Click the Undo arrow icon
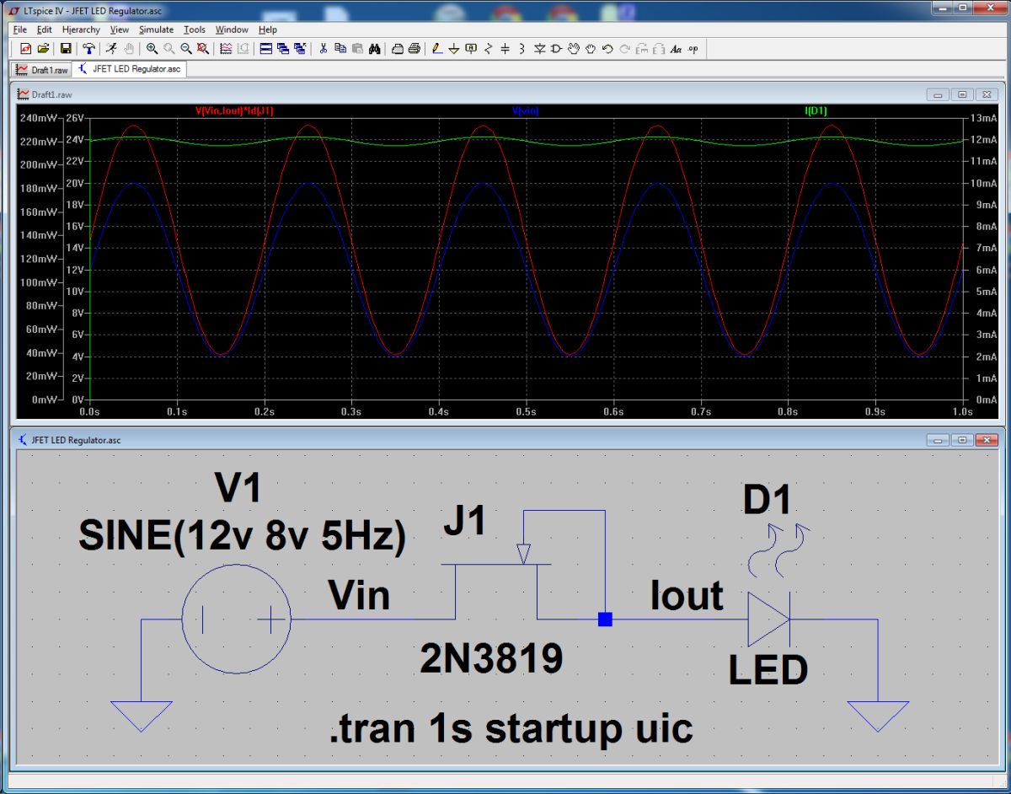Viewport: 1011px width, 794px height. pos(607,49)
